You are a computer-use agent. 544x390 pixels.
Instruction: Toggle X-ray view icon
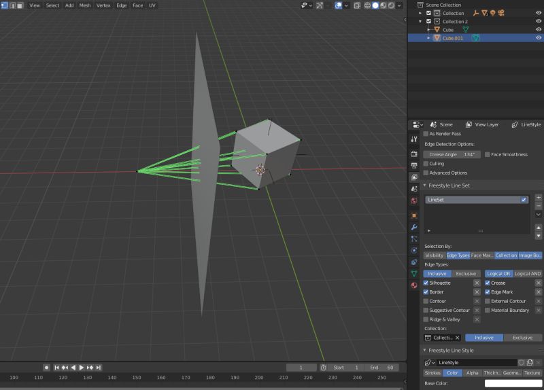[356, 5]
